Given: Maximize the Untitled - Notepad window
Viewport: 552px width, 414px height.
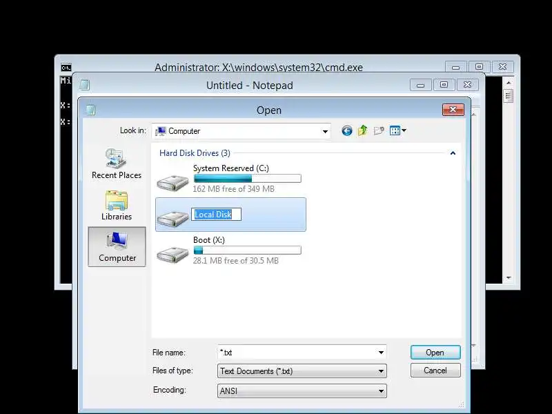Looking at the screenshot, I should (444, 85).
